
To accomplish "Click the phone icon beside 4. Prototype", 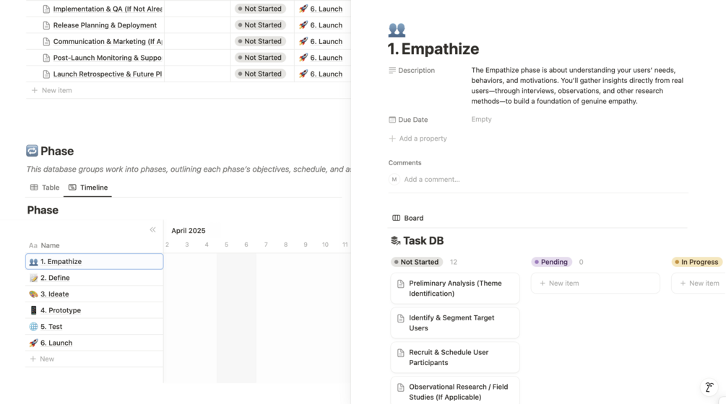I will 33,310.
